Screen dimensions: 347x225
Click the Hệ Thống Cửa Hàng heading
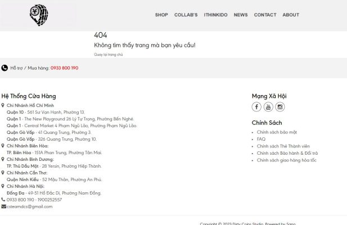(29, 96)
